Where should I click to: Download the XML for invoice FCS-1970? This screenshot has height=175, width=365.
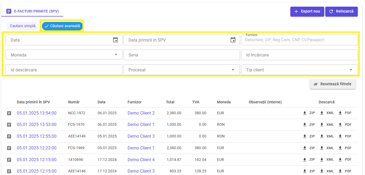(327, 125)
